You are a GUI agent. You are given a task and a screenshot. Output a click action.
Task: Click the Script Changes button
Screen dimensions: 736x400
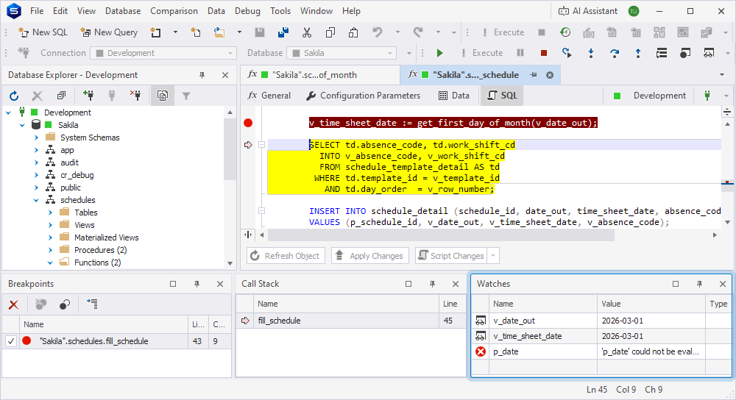pyautogui.click(x=451, y=256)
